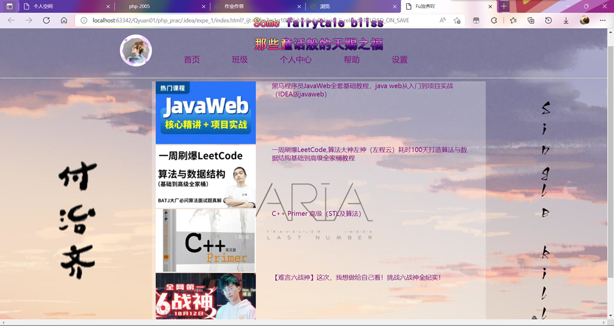Open the Collections panel
This screenshot has width=614, height=326.
tap(531, 20)
